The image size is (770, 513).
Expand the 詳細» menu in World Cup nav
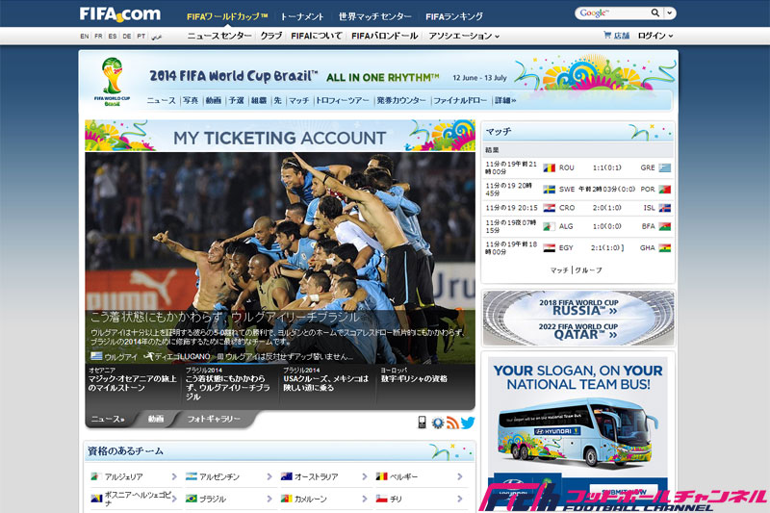505,100
